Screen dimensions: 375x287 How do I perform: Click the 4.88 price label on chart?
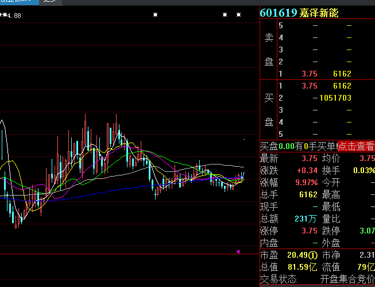pyautogui.click(x=14, y=16)
